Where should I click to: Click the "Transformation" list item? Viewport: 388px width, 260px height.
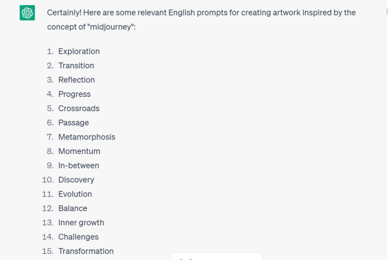click(86, 251)
